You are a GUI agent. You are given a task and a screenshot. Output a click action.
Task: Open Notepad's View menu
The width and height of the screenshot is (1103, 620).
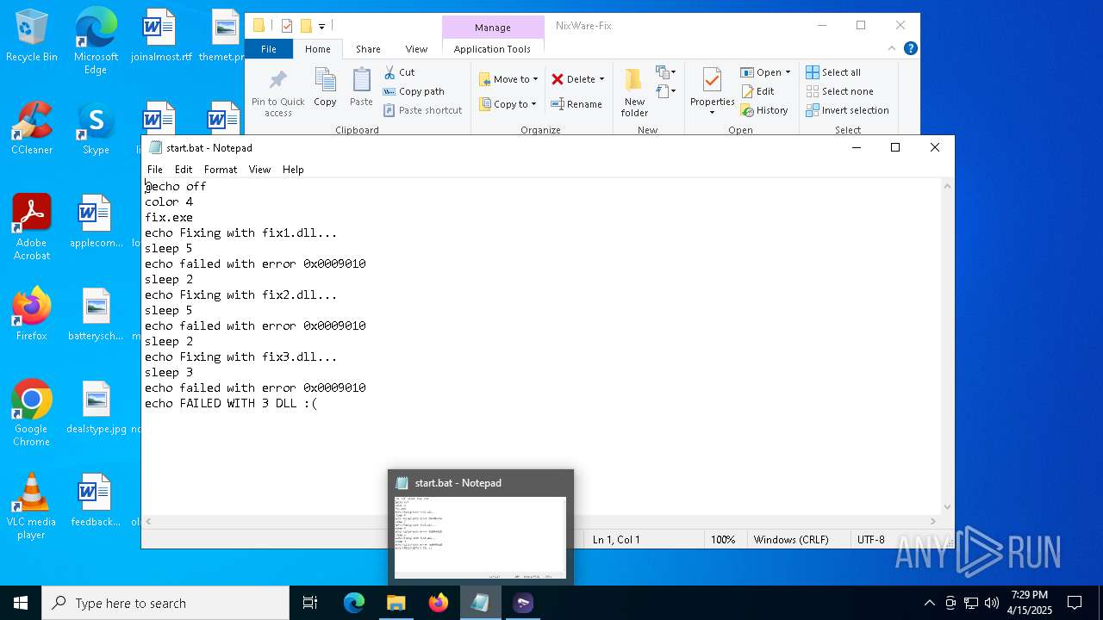(x=259, y=170)
